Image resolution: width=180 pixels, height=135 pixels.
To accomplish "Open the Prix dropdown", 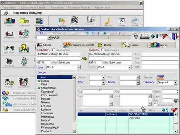I will pyautogui.click(x=138, y=77).
